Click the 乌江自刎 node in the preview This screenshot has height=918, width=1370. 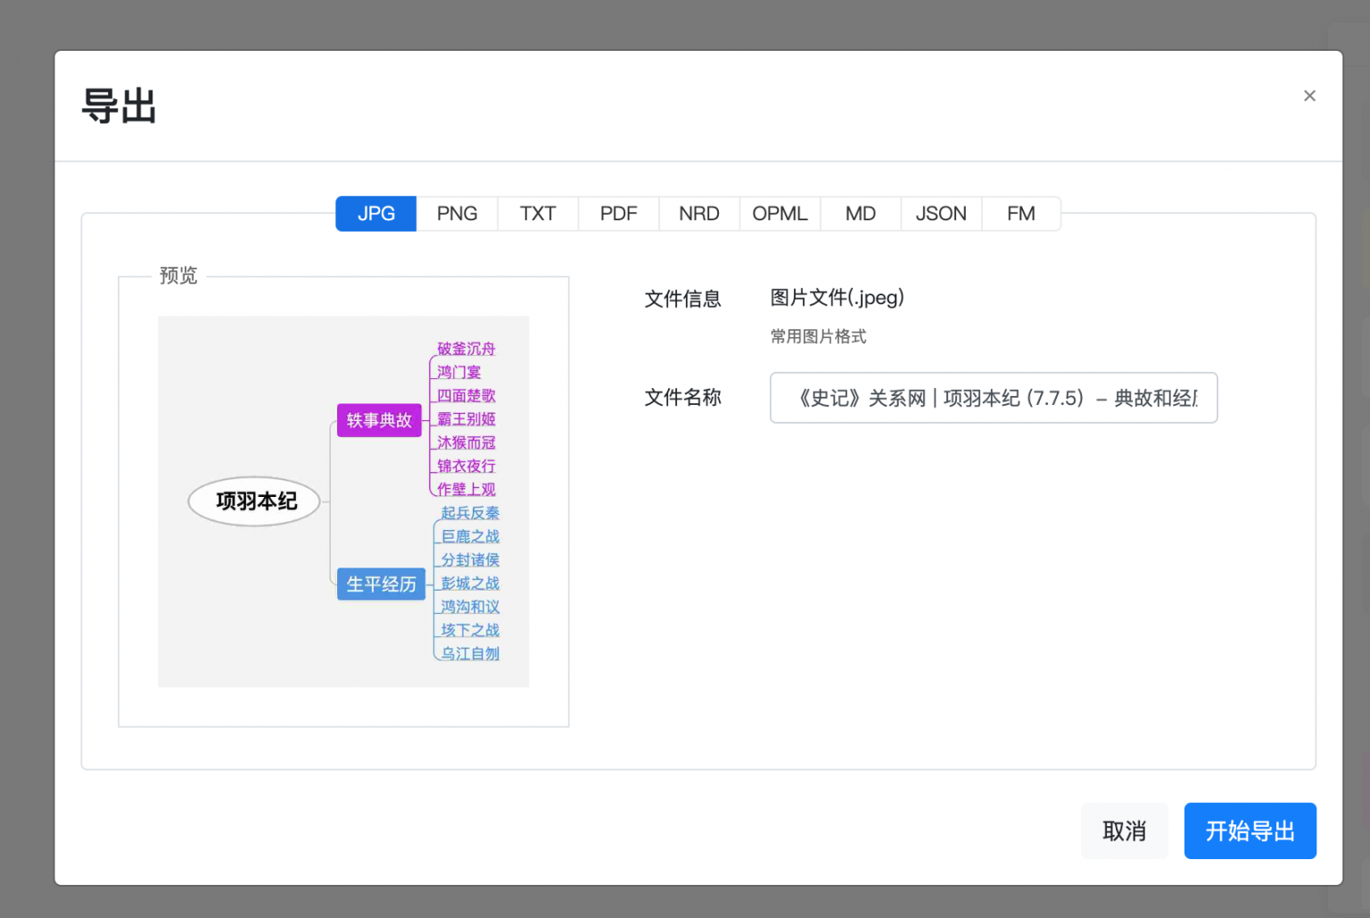click(x=466, y=653)
